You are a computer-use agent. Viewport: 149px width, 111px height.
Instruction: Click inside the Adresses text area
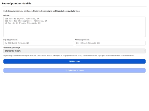(x=74, y=27)
